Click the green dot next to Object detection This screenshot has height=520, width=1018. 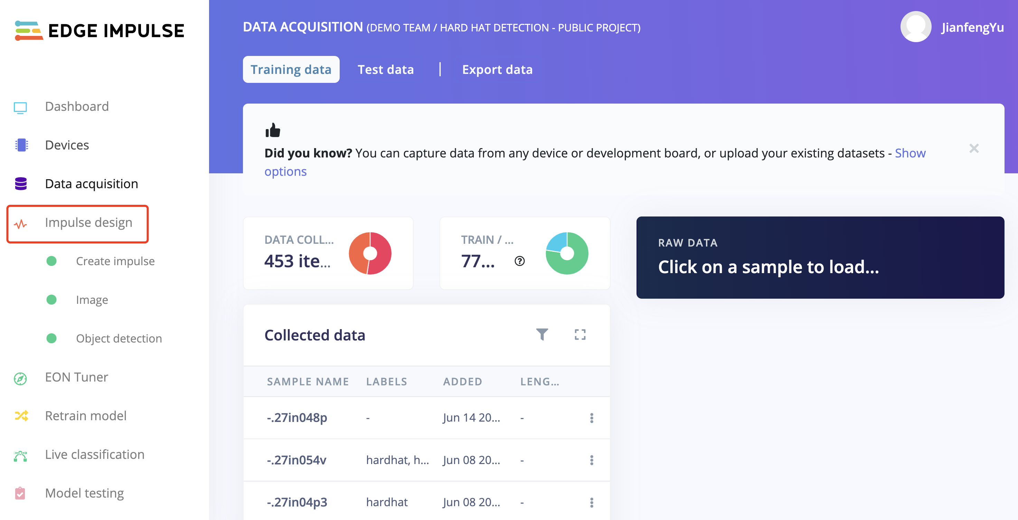[51, 338]
